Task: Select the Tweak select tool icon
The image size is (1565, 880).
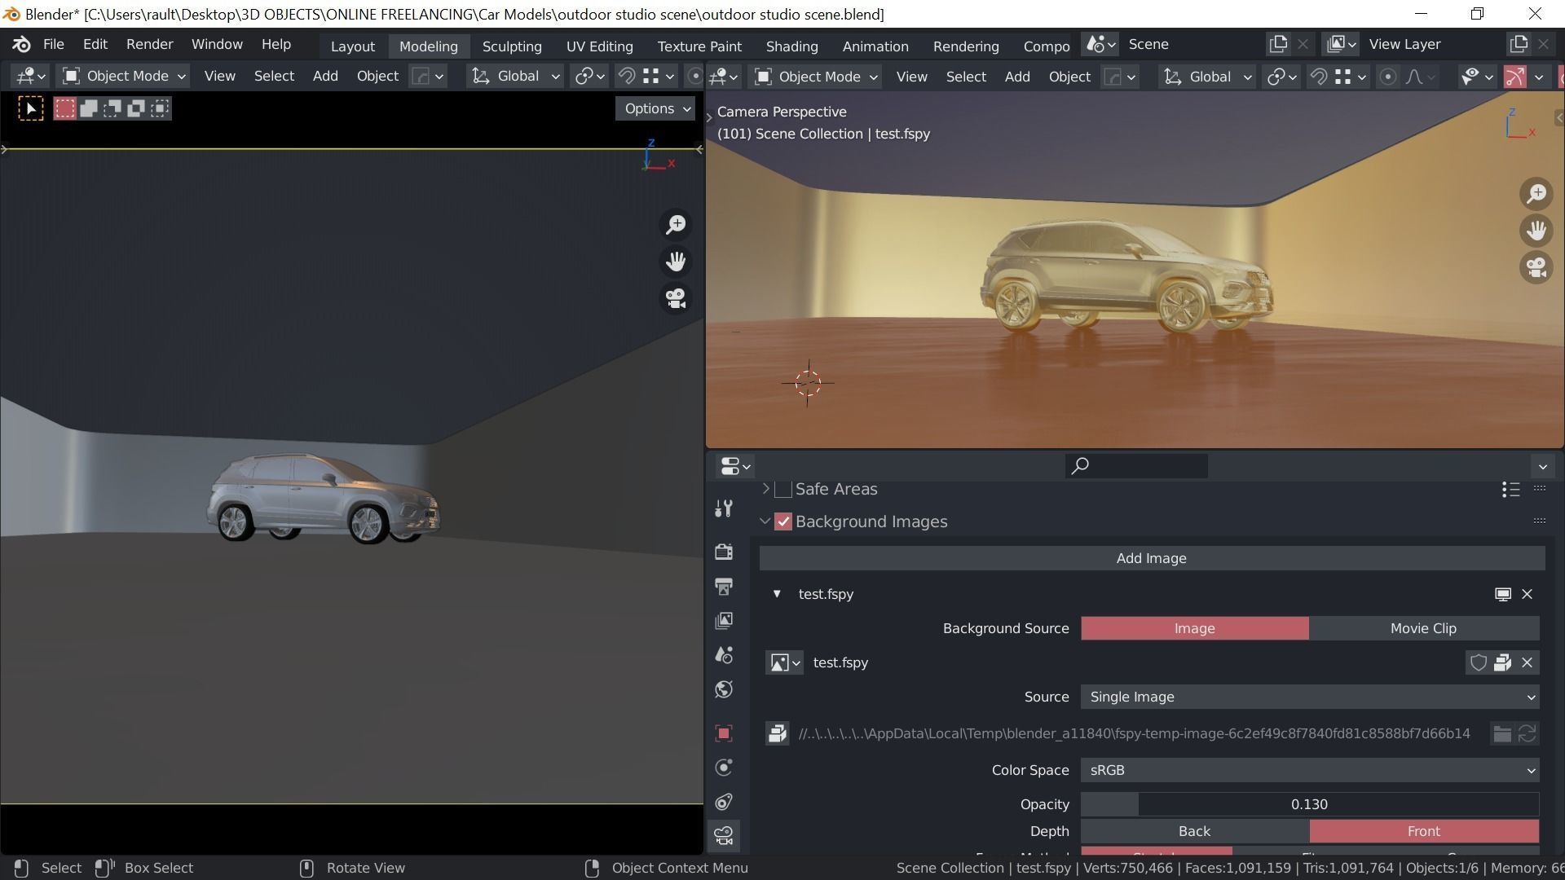Action: [x=31, y=108]
